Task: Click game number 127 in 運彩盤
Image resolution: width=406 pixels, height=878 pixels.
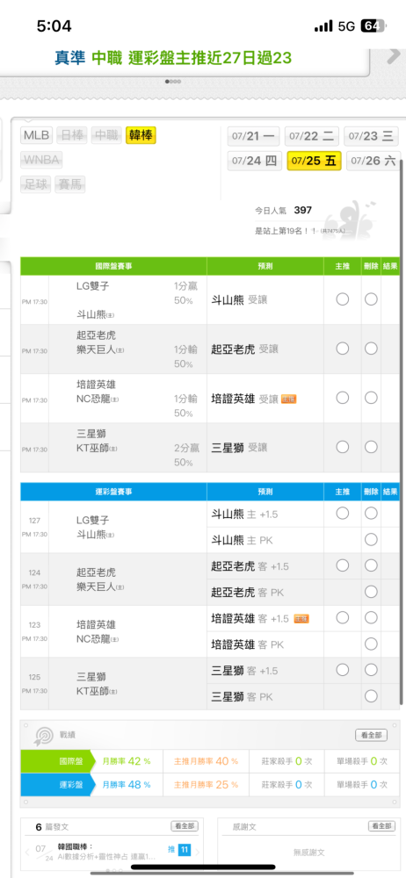Action: (x=34, y=520)
